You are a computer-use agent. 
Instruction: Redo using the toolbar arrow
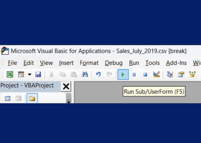109,74
